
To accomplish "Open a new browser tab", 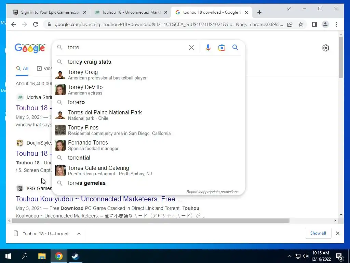I will (x=259, y=12).
